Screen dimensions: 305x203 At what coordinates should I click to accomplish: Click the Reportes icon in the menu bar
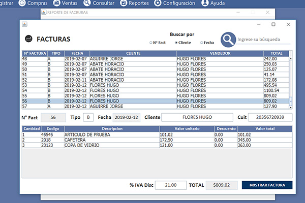[x=126, y=3]
